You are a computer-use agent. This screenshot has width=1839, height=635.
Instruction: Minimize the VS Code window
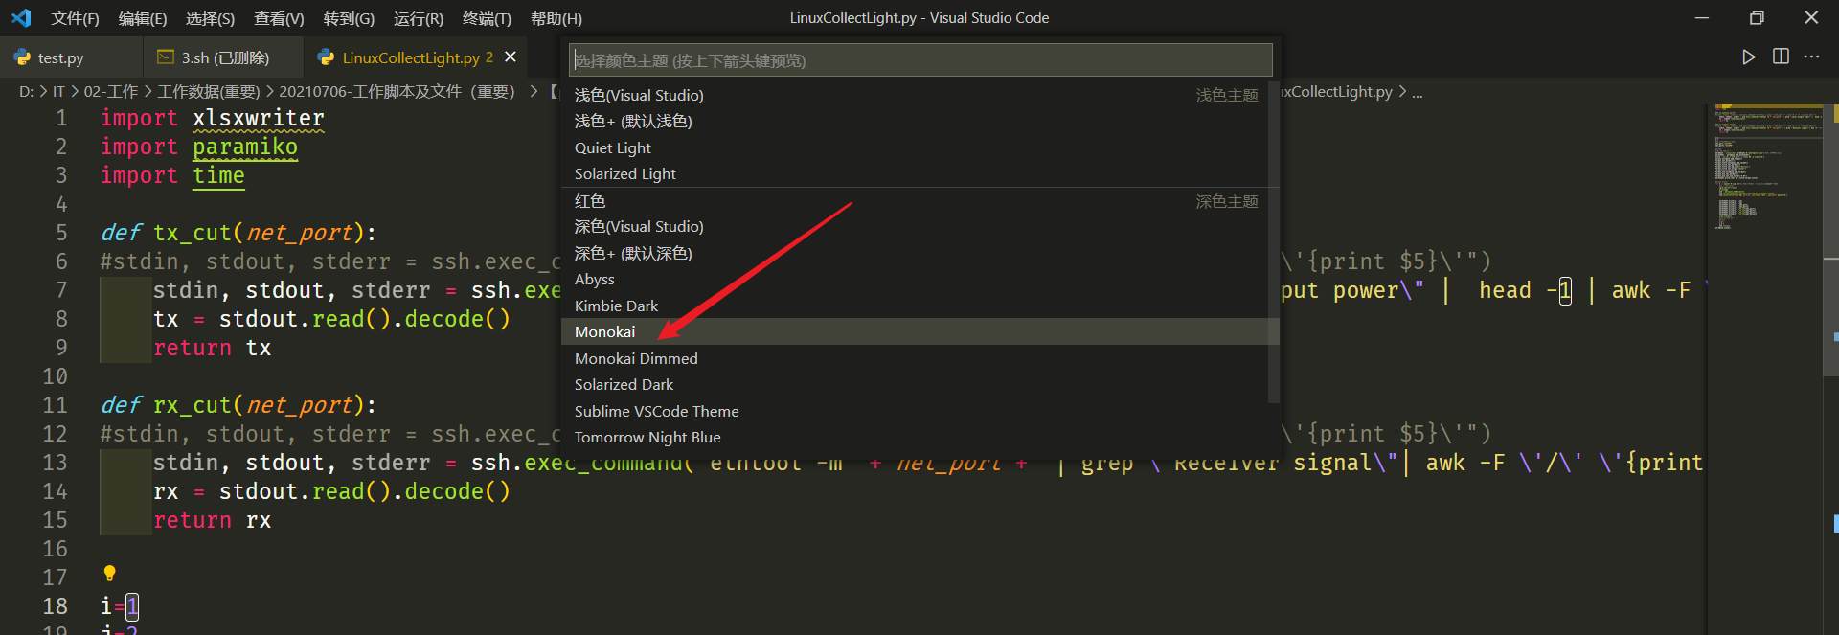coord(1702,18)
